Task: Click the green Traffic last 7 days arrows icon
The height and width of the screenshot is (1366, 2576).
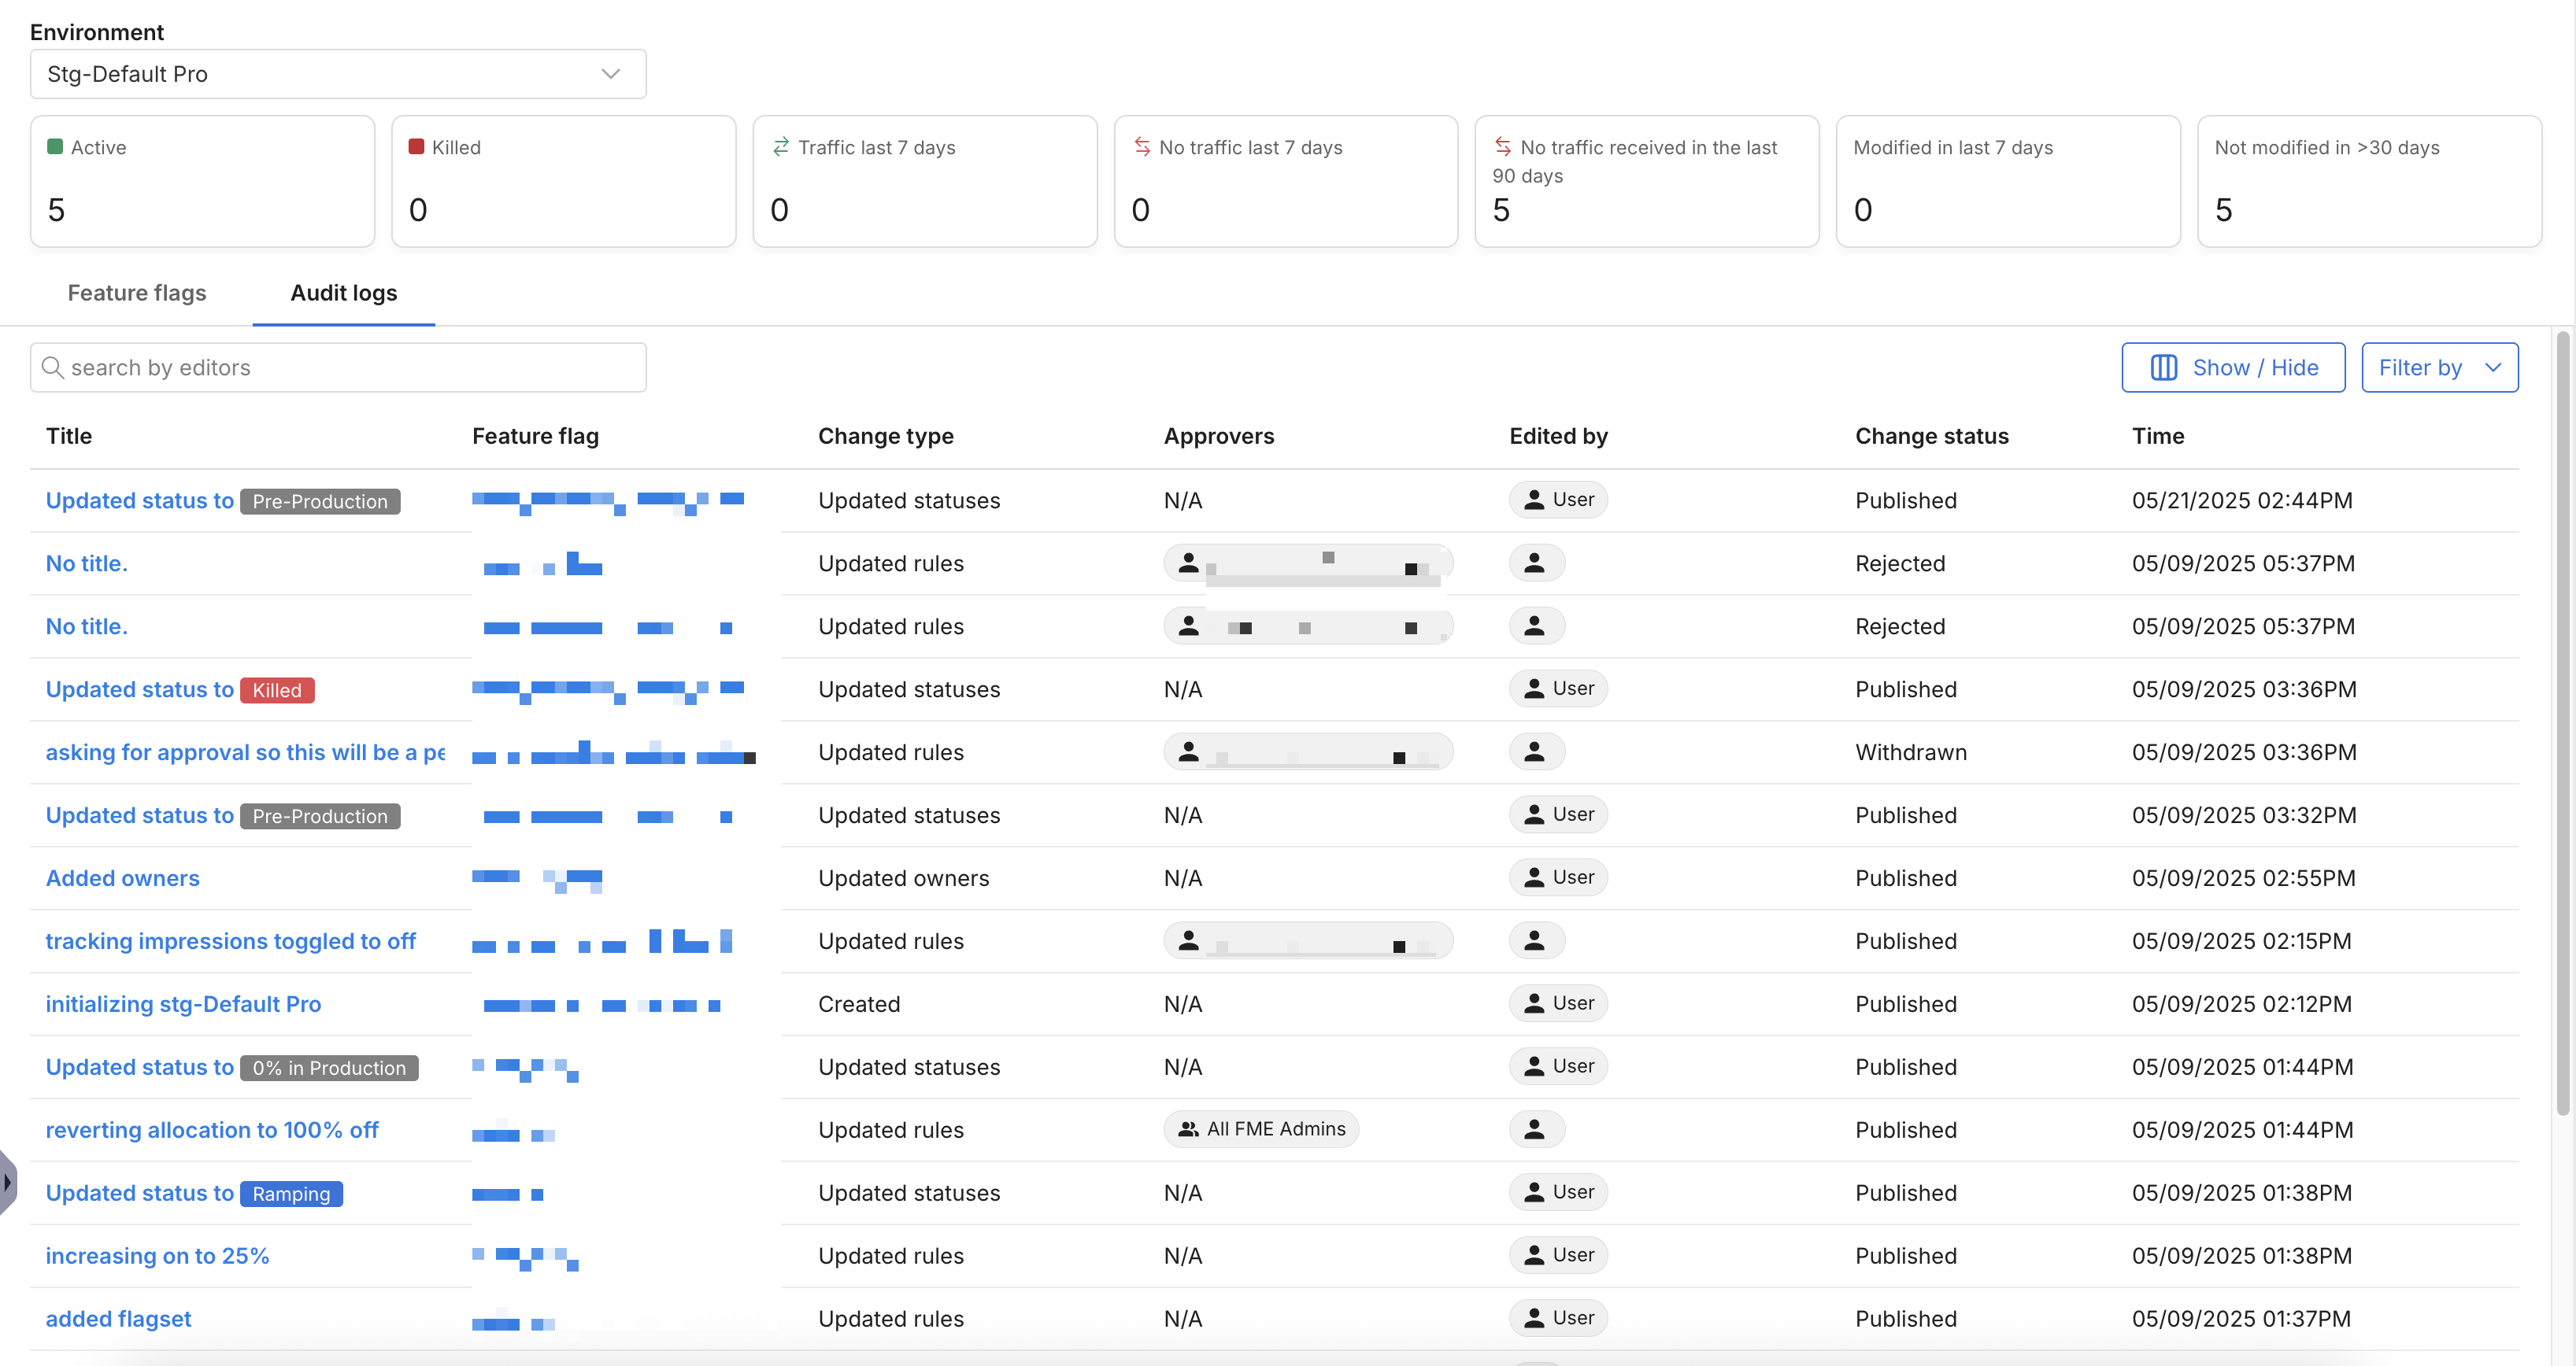Action: coord(781,147)
